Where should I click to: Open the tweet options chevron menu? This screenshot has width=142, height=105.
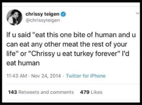pos(138,13)
